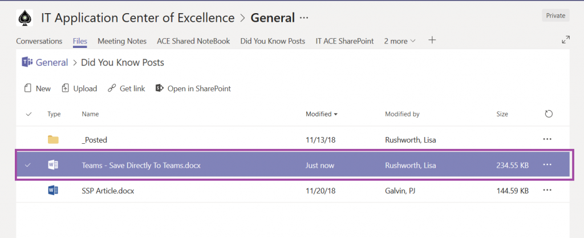This screenshot has height=238, width=584.
Task: Click the Teams logo in breadcrumb
Action: tap(27, 63)
